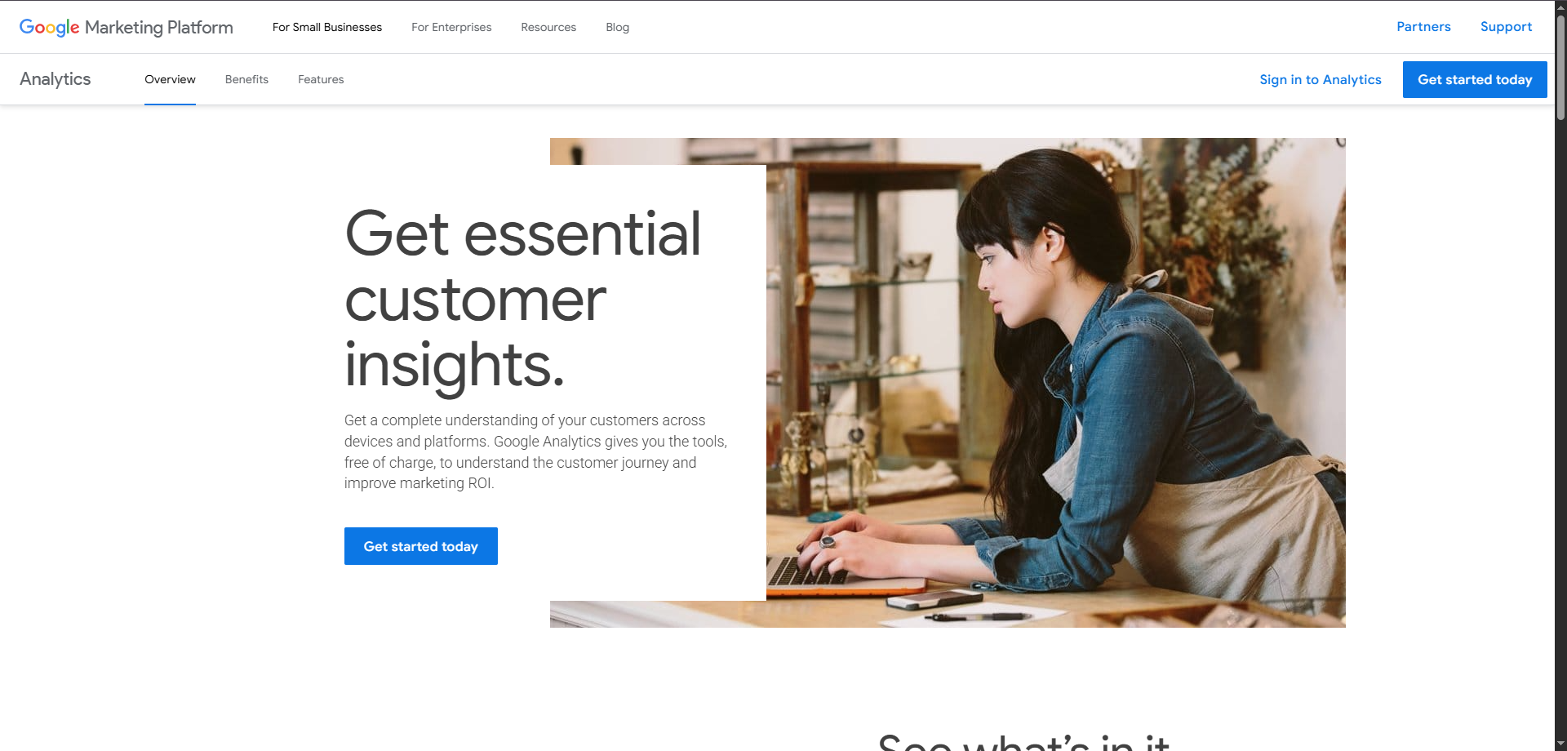Open the Resources menu

tap(548, 27)
